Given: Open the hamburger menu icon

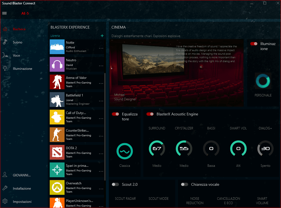Looking at the screenshot, I should pos(4,13).
